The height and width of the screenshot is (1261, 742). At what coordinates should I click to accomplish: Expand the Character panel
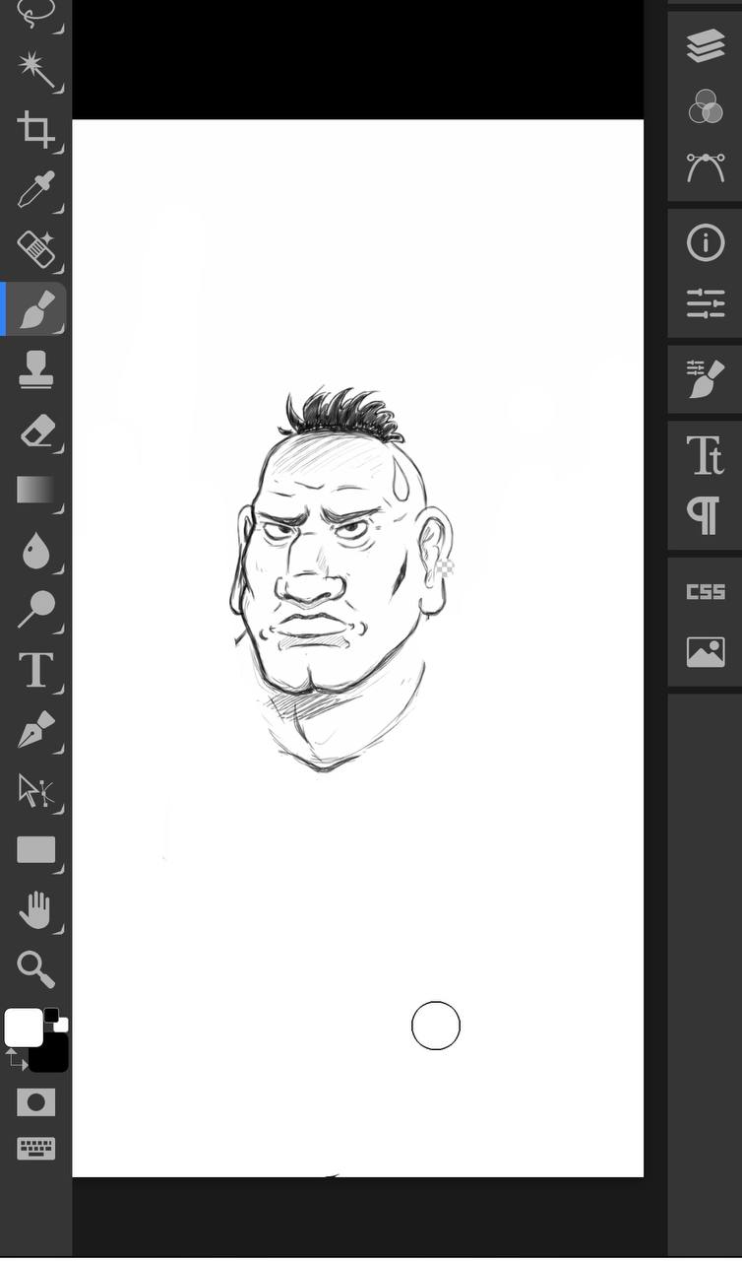click(x=706, y=455)
